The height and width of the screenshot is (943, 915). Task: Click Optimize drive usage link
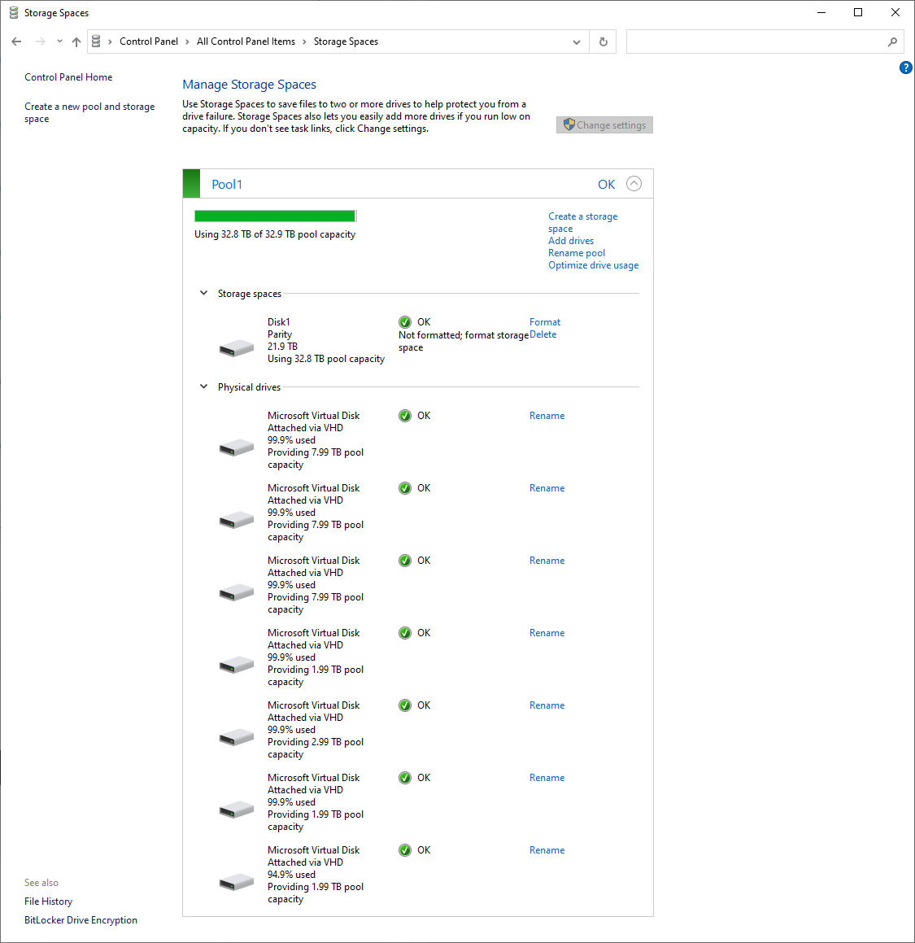click(x=594, y=265)
